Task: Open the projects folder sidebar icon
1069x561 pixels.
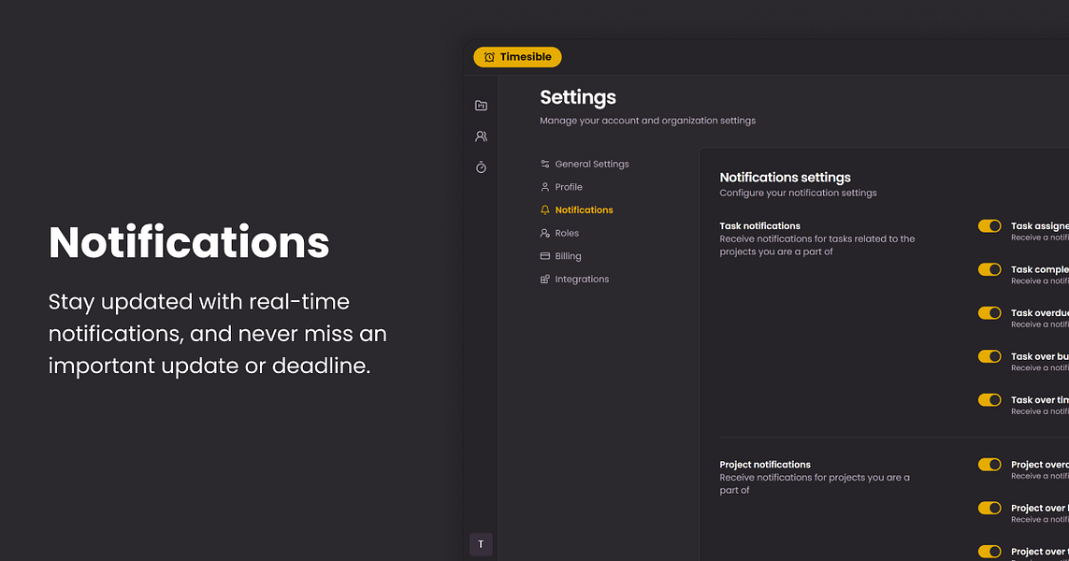Action: 482,105
